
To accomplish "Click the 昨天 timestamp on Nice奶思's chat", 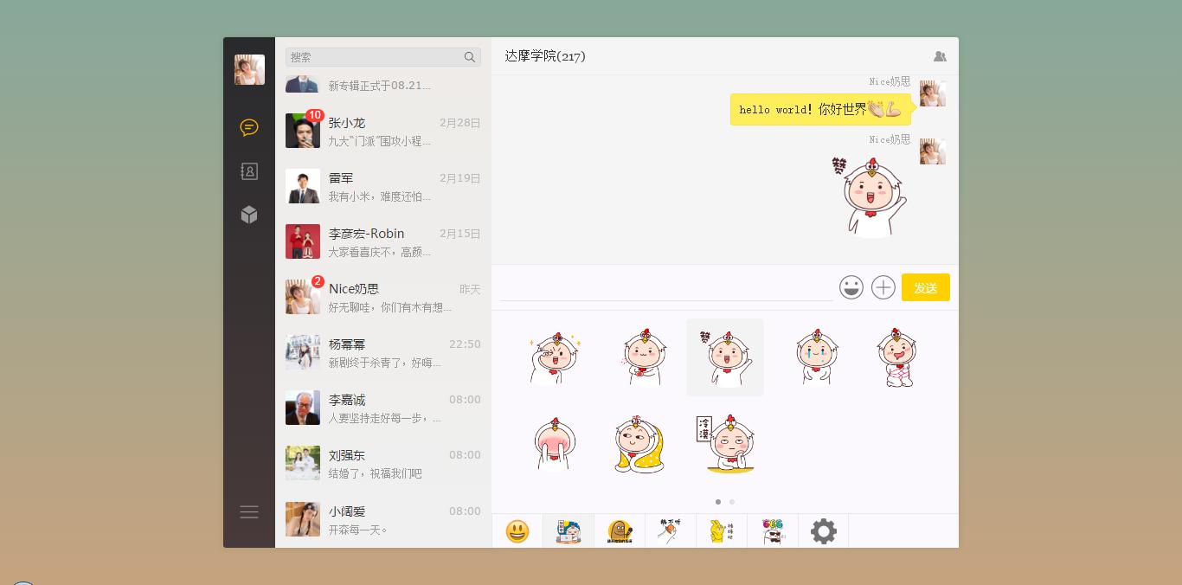I will 470,289.
